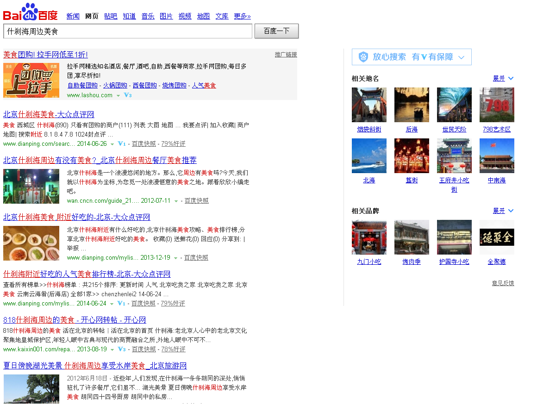Open the 818什刹海周边的美食 开心网 result
The image size is (537, 405).
[75, 320]
